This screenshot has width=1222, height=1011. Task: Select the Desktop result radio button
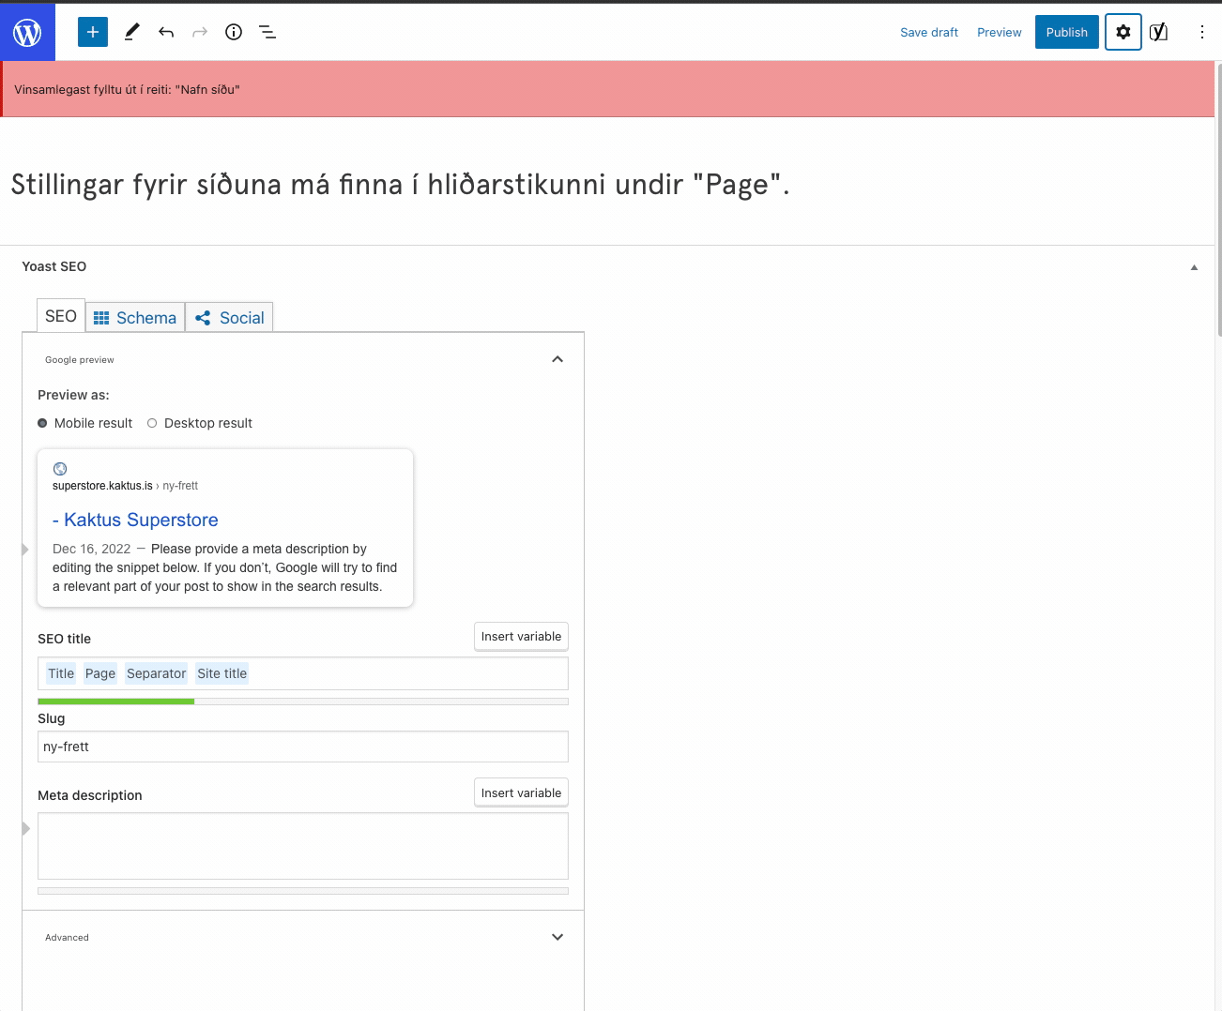tap(152, 423)
